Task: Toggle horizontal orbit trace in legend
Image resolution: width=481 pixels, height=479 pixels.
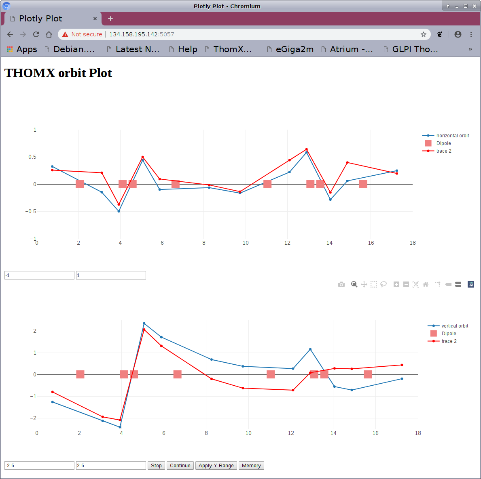Action: point(452,136)
